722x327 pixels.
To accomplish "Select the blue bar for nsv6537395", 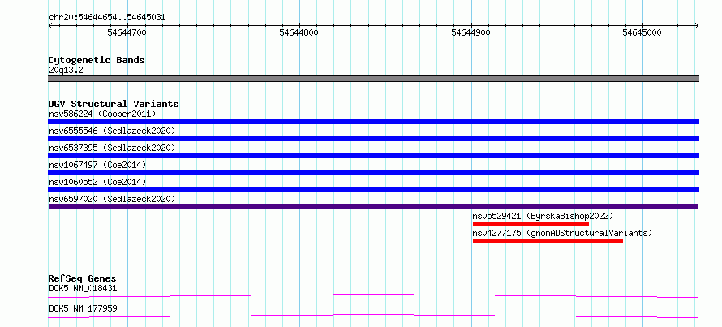I will [373, 156].
